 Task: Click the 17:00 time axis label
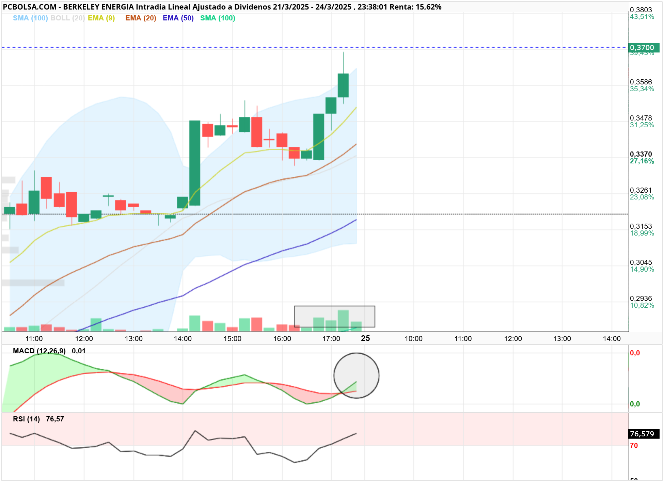pyautogui.click(x=331, y=339)
